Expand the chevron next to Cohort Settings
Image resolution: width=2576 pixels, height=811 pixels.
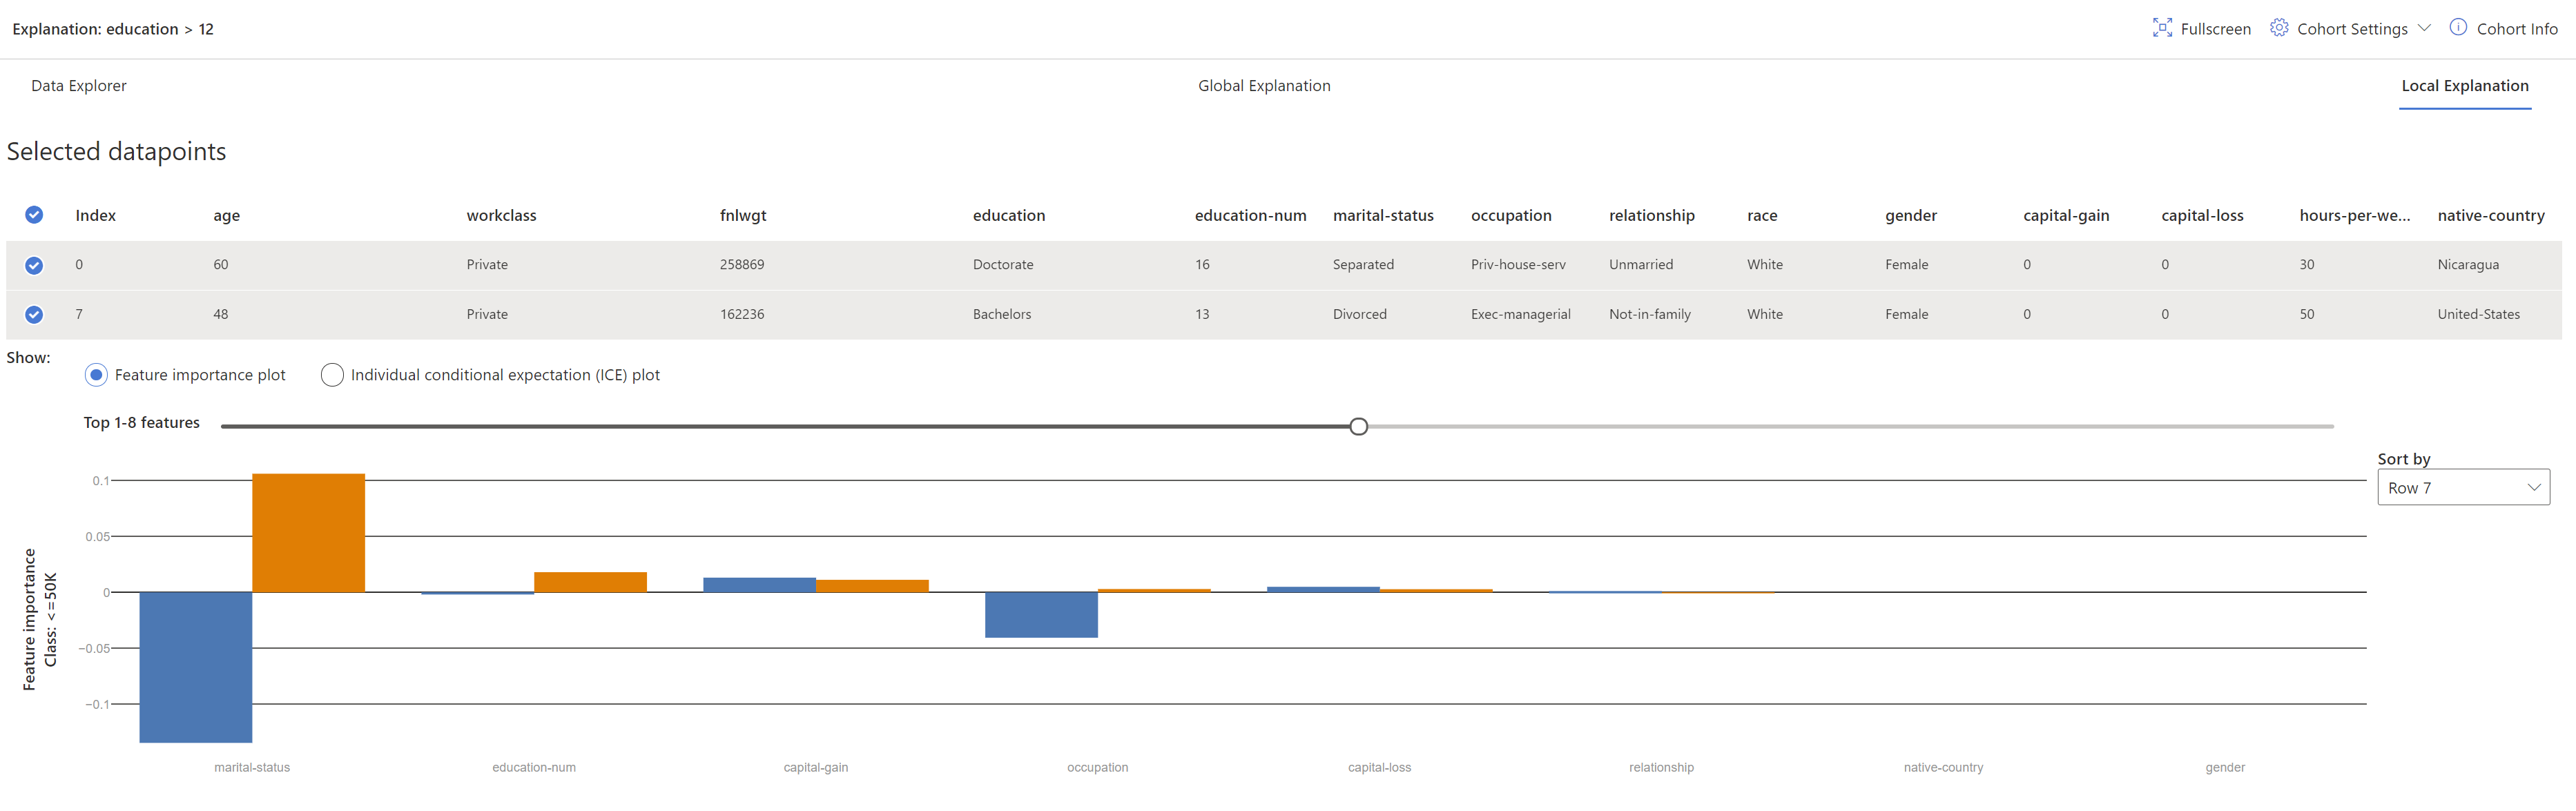pos(2424,28)
